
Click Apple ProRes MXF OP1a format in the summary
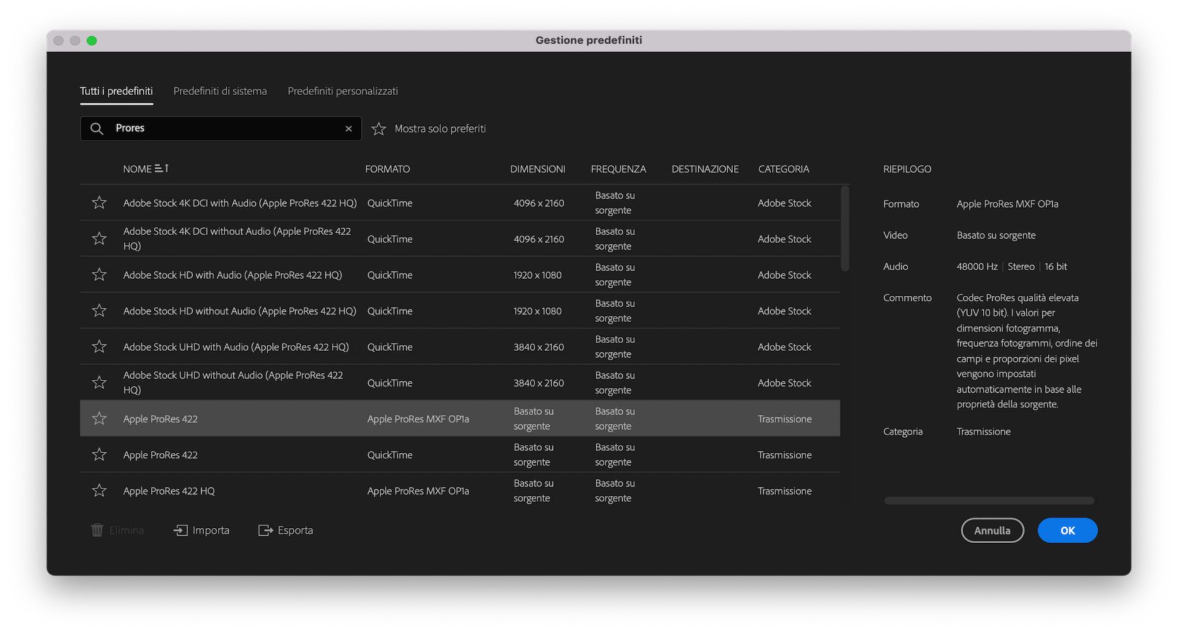point(1007,204)
